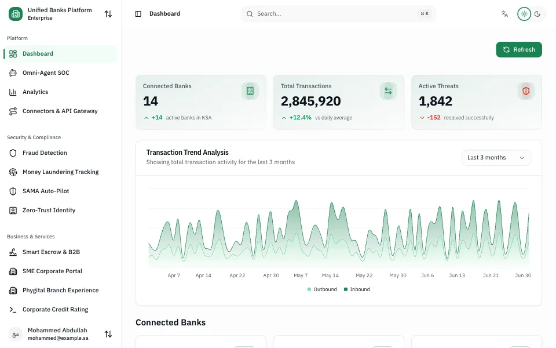Toggle the sidebar panel icon

[x=138, y=14]
